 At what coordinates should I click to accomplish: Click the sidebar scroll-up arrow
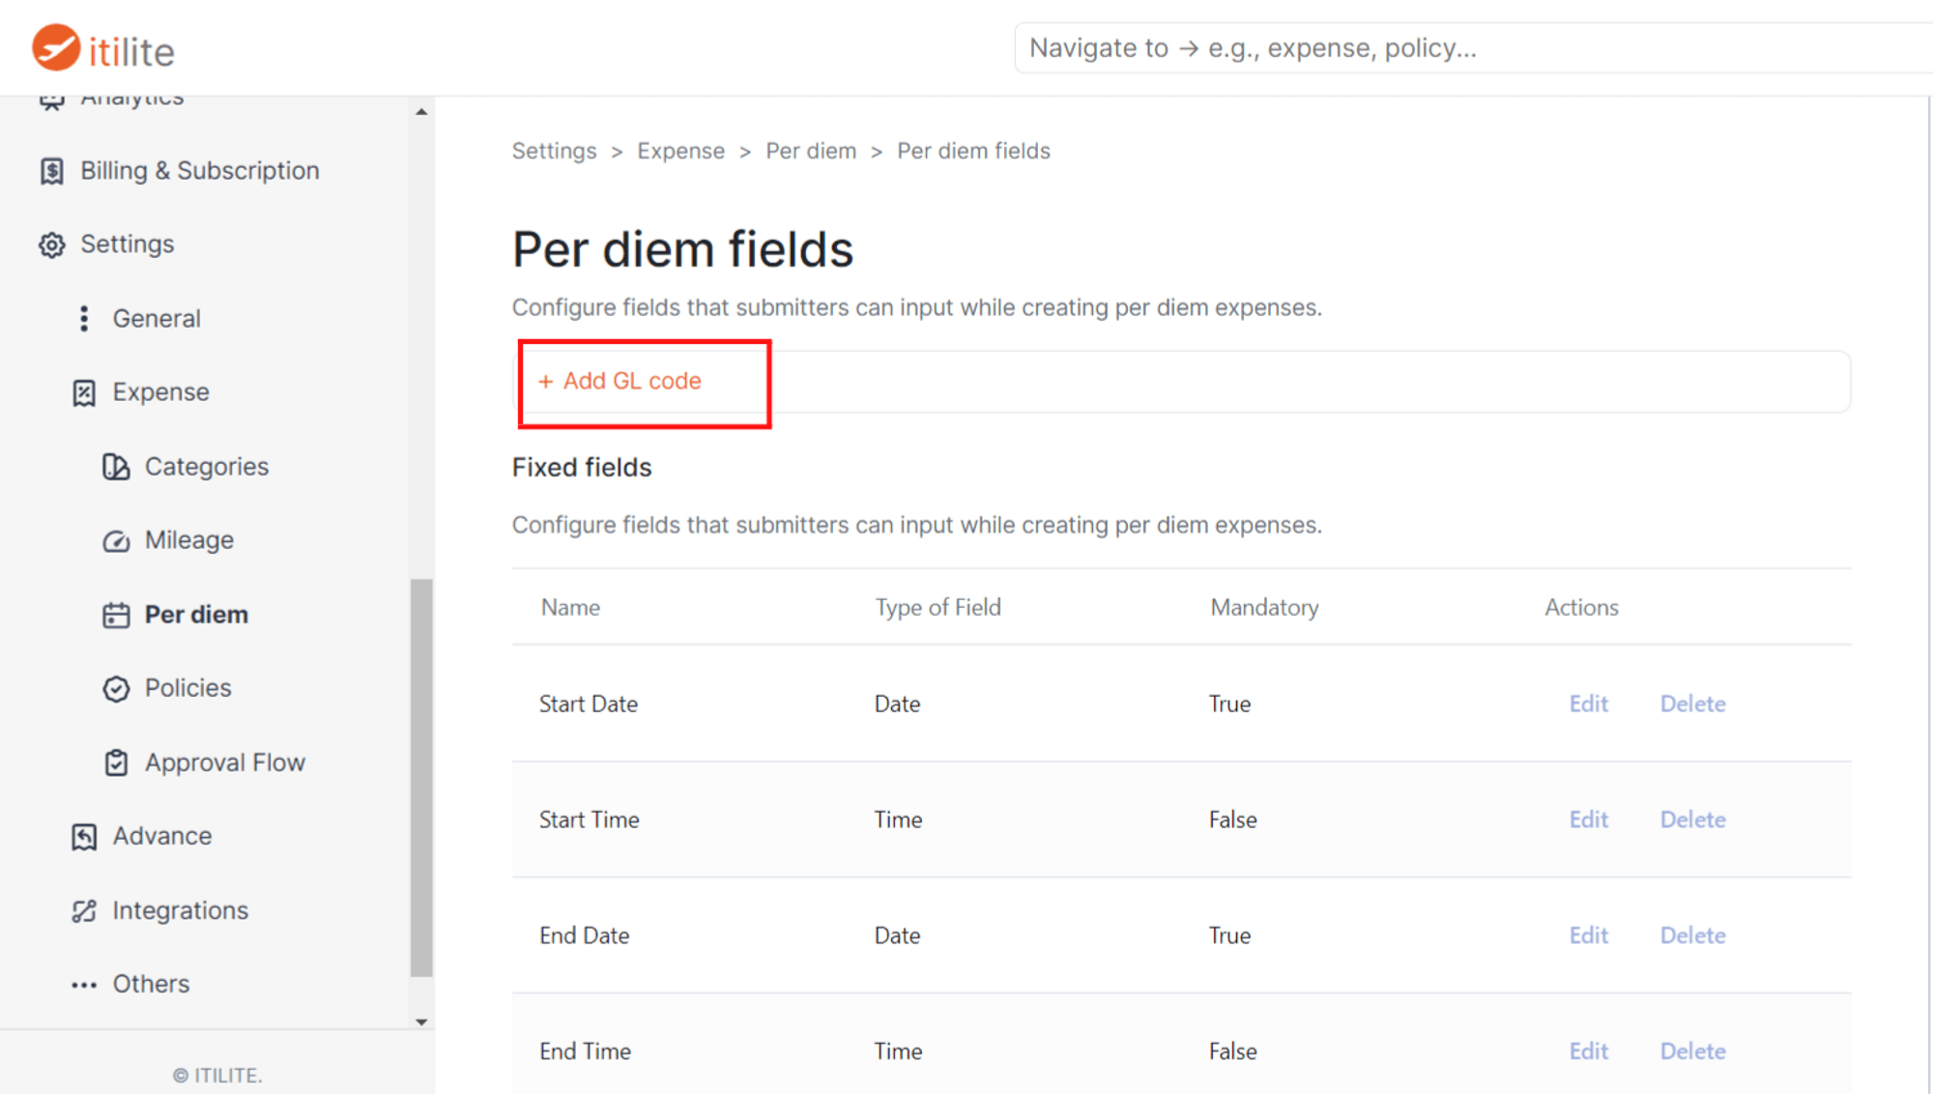pos(422,110)
